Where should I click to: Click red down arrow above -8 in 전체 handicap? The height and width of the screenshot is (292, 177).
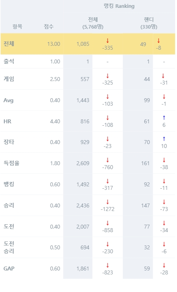coord(158,41)
